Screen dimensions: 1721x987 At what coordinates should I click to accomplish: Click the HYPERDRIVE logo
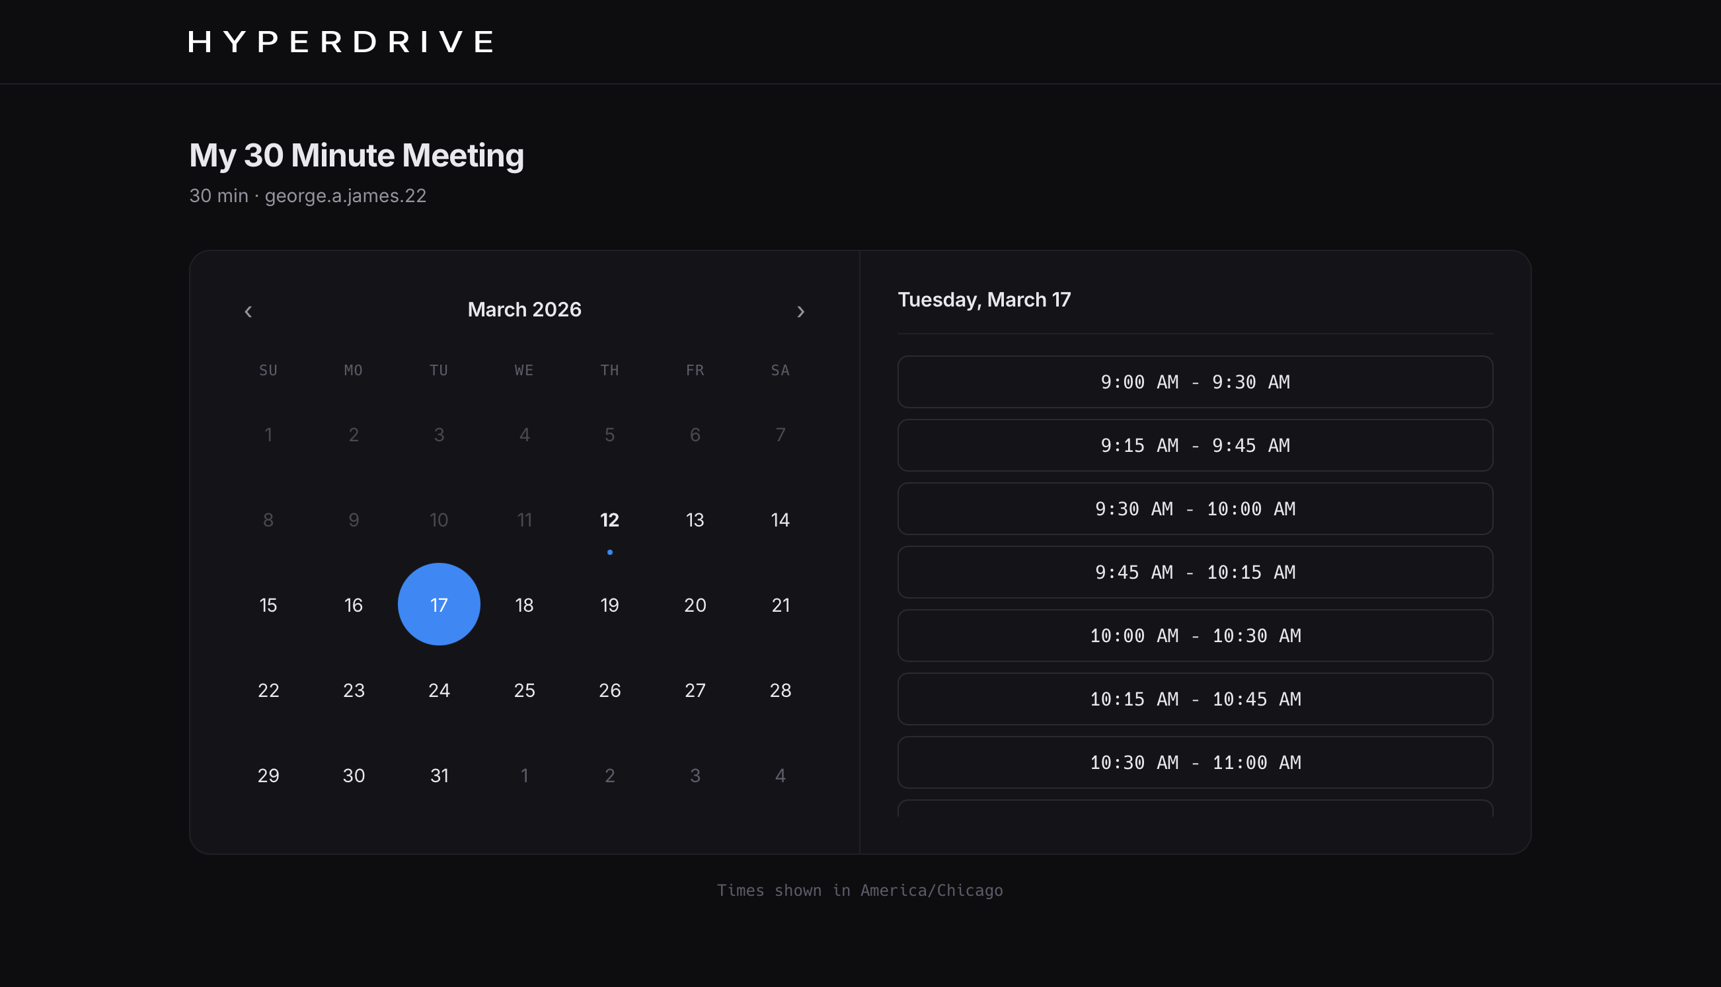[340, 42]
